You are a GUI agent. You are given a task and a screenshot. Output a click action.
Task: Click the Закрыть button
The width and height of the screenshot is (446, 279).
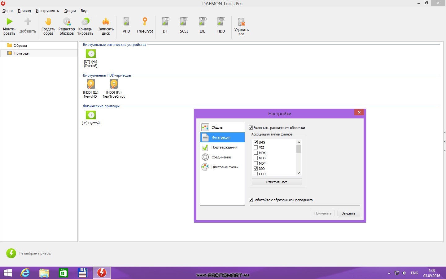pos(349,213)
